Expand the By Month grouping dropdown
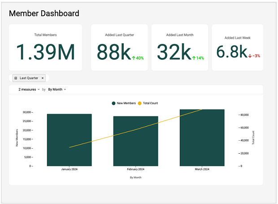This screenshot has height=204, width=278. click(x=57, y=89)
